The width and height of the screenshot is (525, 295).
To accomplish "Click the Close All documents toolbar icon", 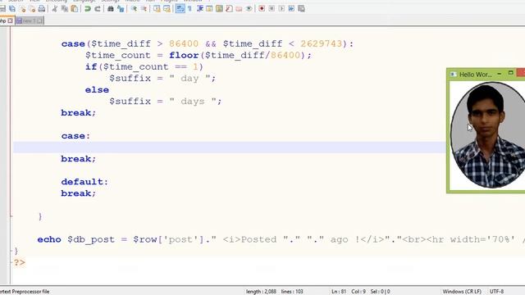I will coord(32,9).
